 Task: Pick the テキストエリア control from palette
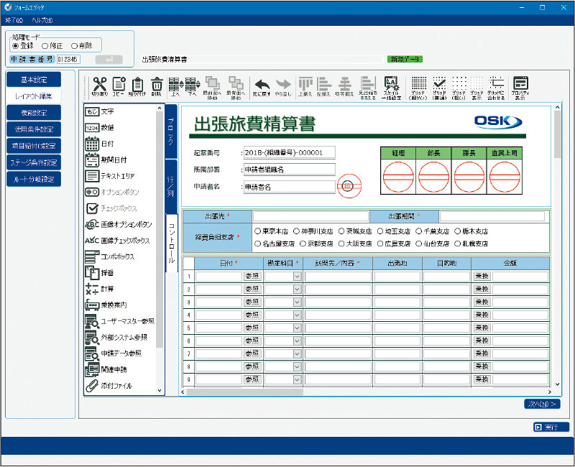tap(110, 176)
